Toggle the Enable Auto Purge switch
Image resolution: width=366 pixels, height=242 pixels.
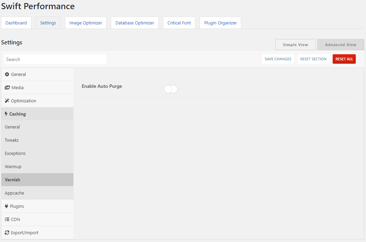point(171,89)
